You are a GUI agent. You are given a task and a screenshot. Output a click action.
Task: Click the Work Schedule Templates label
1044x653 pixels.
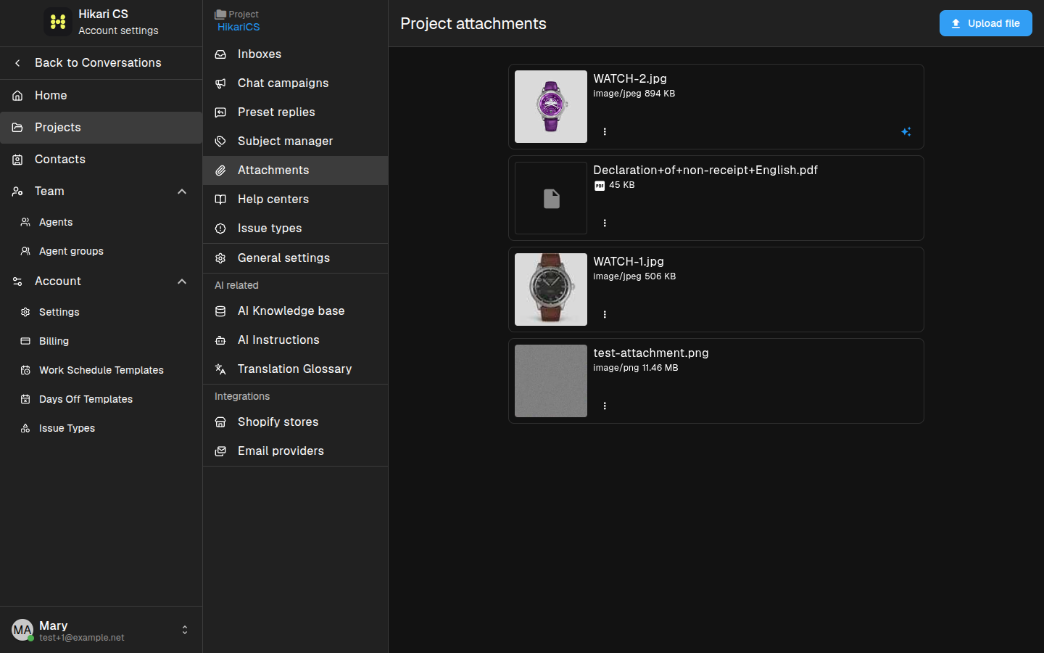[x=101, y=370]
